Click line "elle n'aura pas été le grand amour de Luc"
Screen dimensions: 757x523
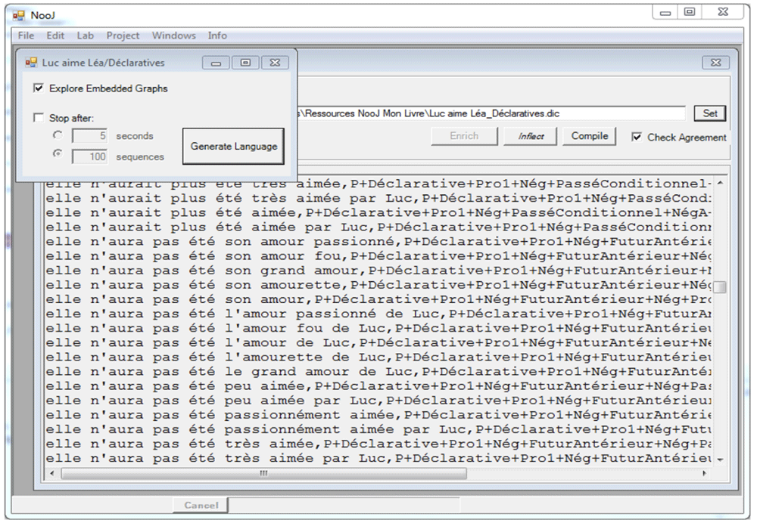point(378,372)
